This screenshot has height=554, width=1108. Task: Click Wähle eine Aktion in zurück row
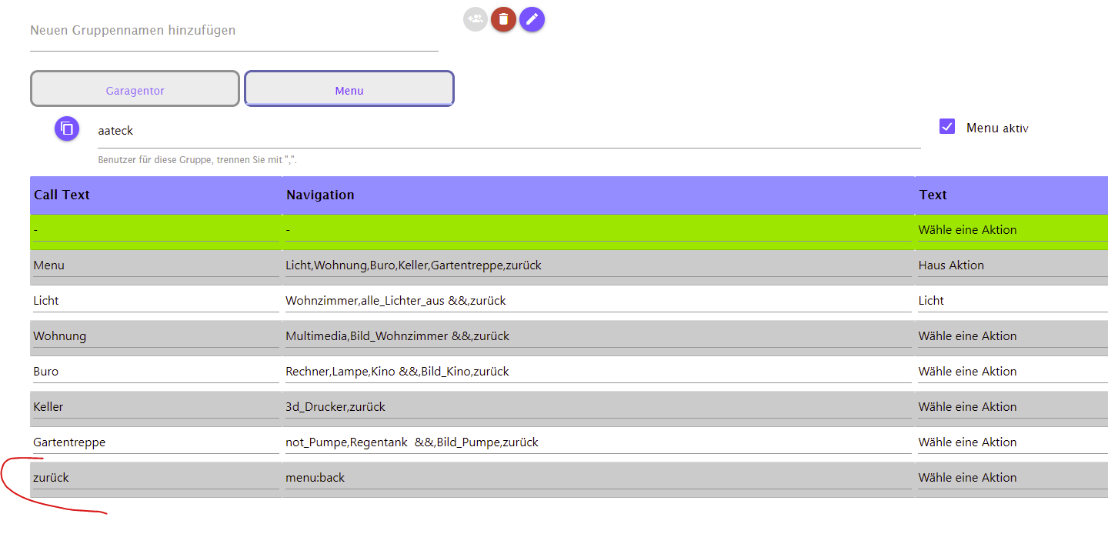(x=1013, y=479)
